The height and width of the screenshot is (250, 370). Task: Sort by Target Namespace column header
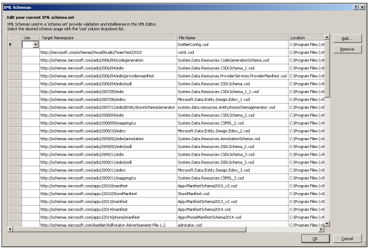108,38
